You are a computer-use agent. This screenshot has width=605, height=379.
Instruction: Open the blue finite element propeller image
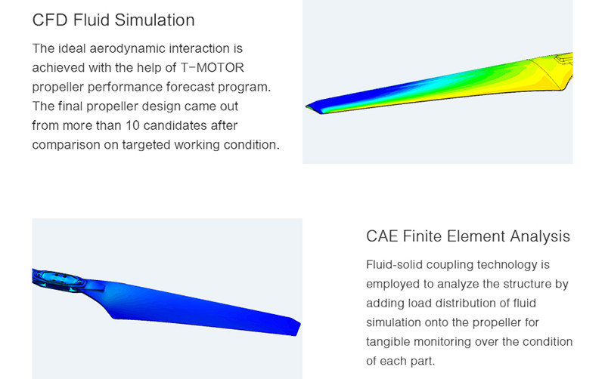pyautogui.click(x=167, y=299)
